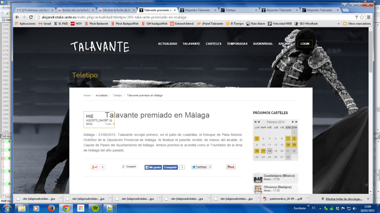Image resolution: width=380 pixels, height=213 pixels.
Task: Show more bookmarks with the chevron
Action: [339, 24]
